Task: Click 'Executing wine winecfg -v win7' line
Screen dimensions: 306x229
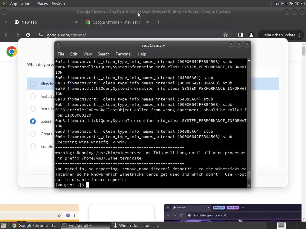Action: point(91,142)
